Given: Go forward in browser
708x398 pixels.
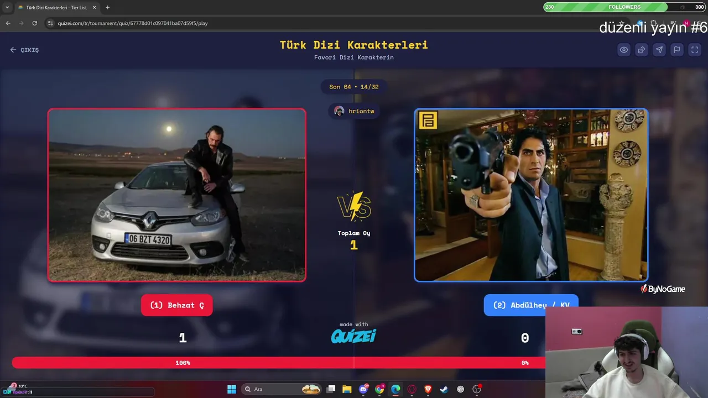Looking at the screenshot, I should (21, 23).
